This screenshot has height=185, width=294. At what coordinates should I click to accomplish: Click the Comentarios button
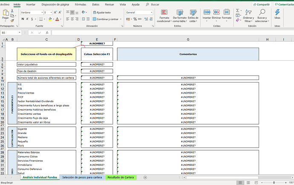point(284,5)
